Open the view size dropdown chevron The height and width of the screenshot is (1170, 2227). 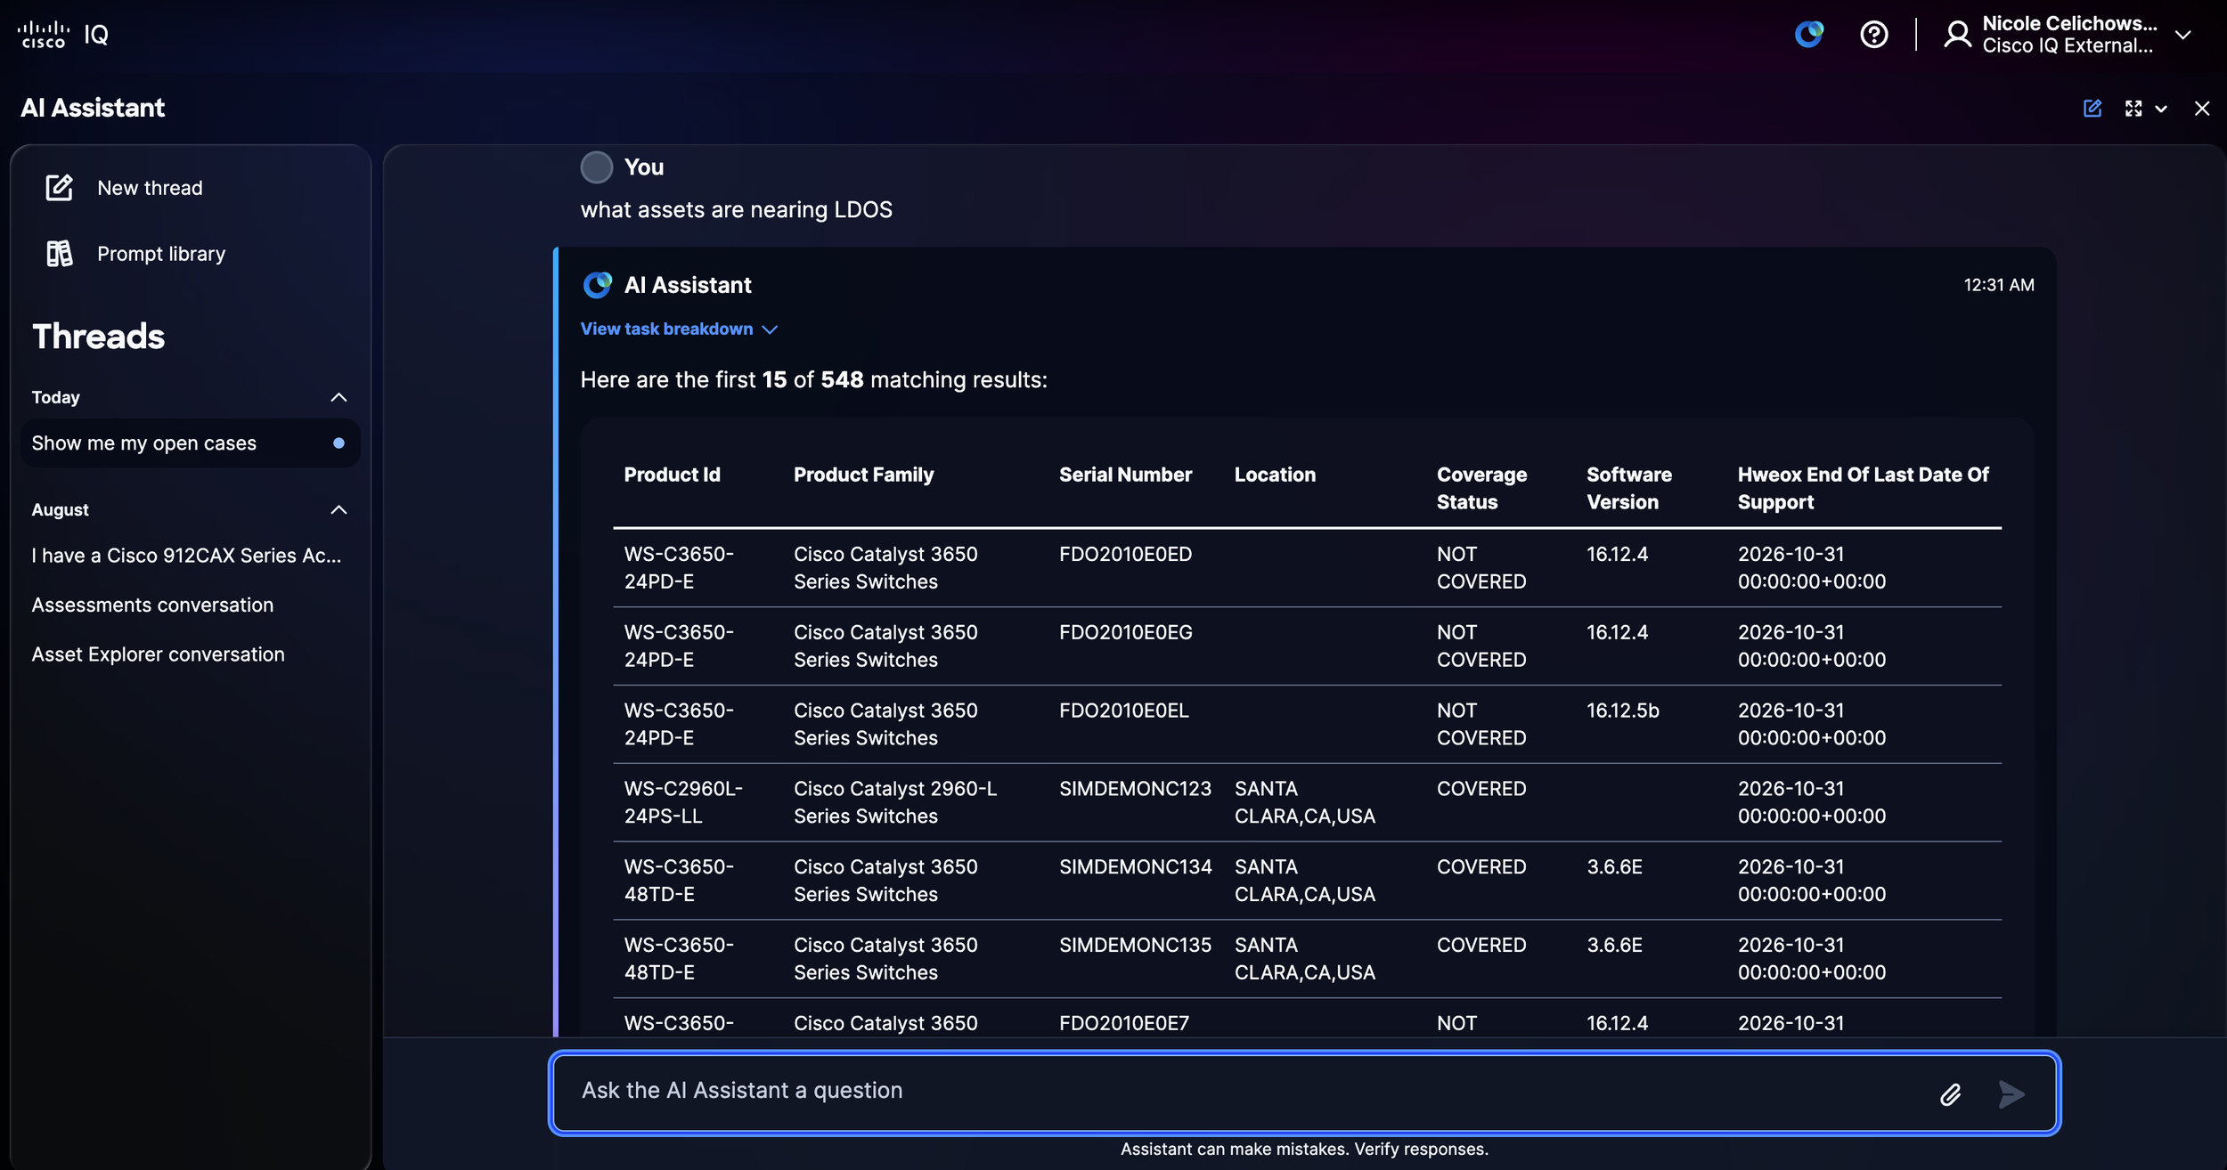2161,109
